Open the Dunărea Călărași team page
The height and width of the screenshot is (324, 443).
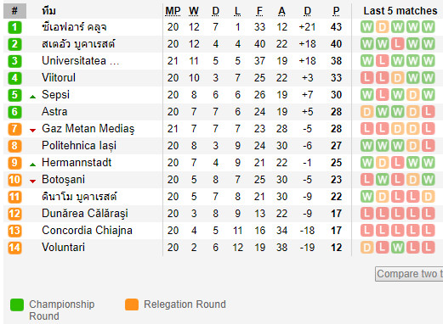[x=85, y=214]
